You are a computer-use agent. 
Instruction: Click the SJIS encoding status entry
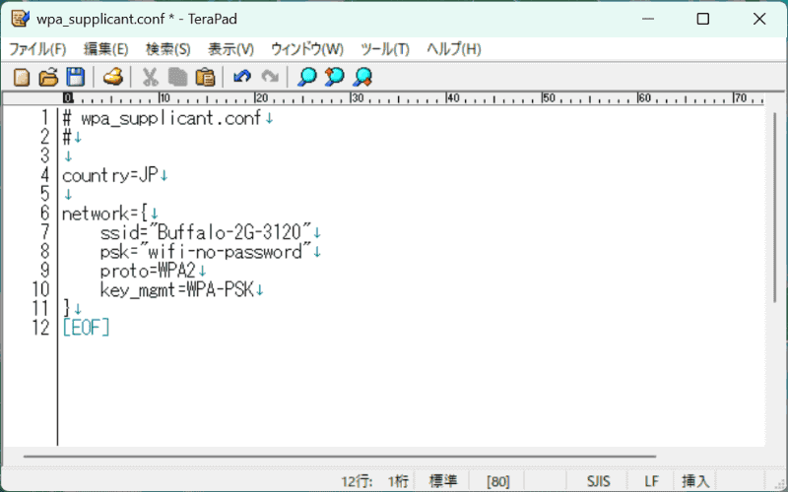pos(598,481)
